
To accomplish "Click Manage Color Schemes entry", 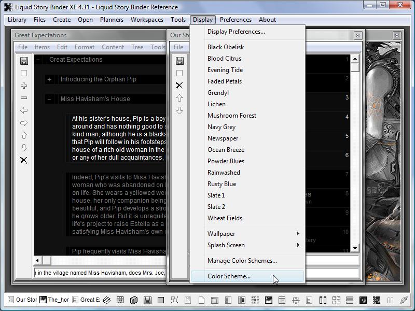I will pyautogui.click(x=242, y=261).
